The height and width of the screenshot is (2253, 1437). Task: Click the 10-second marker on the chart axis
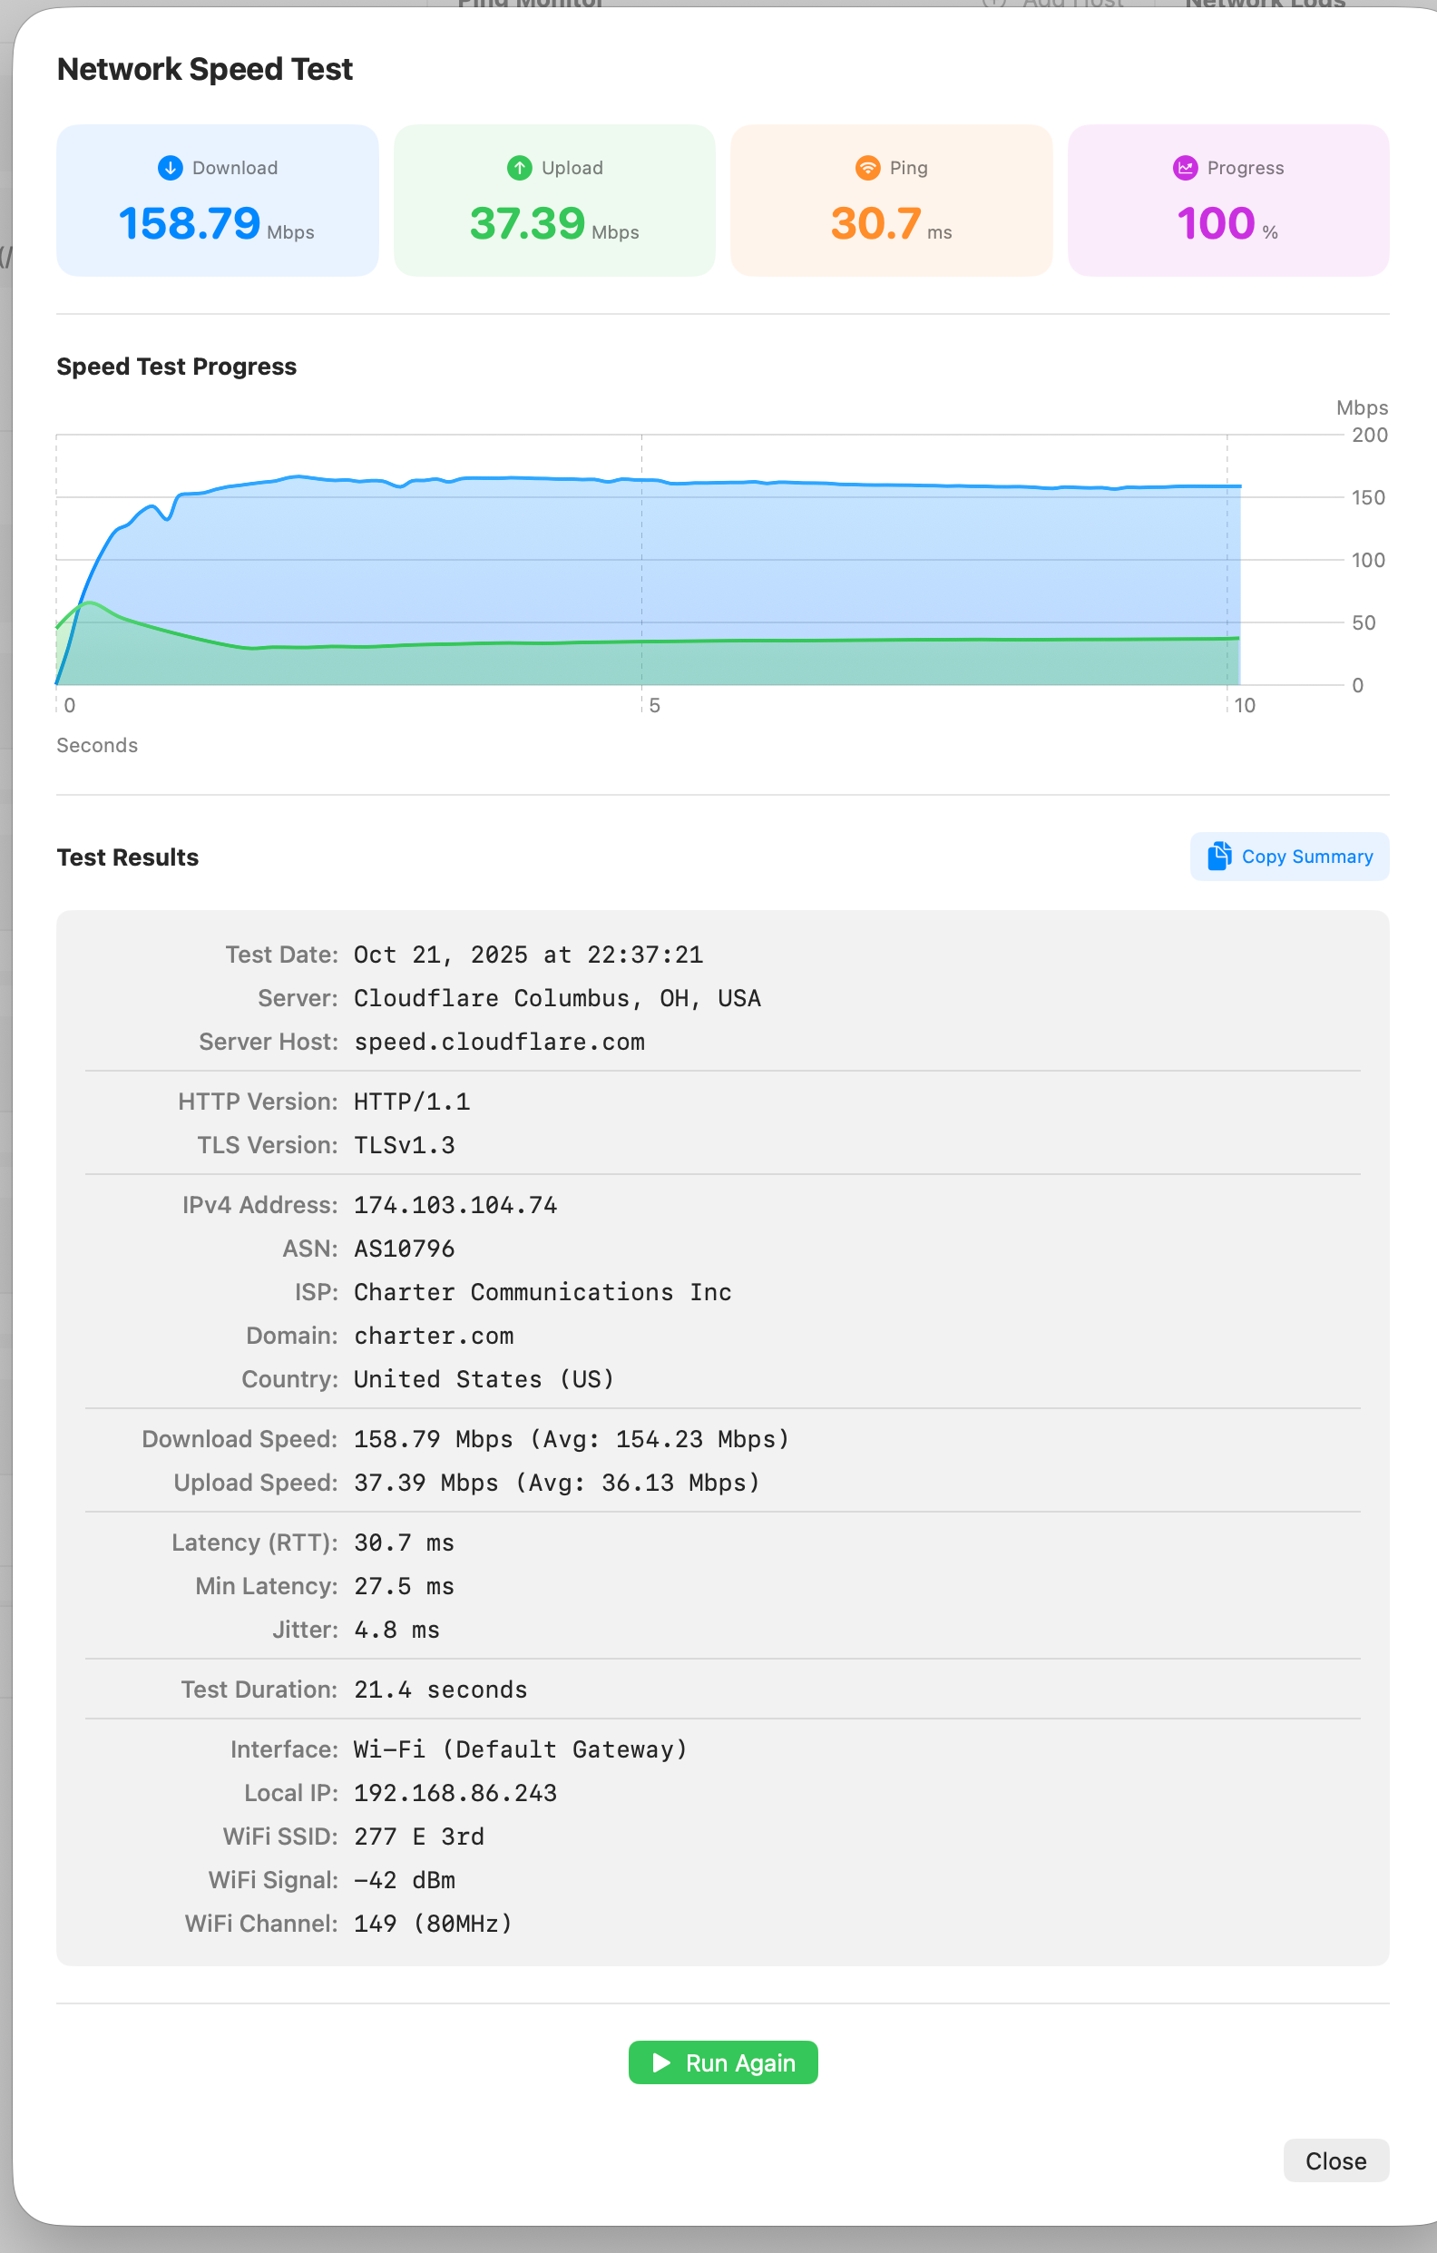point(1244,705)
